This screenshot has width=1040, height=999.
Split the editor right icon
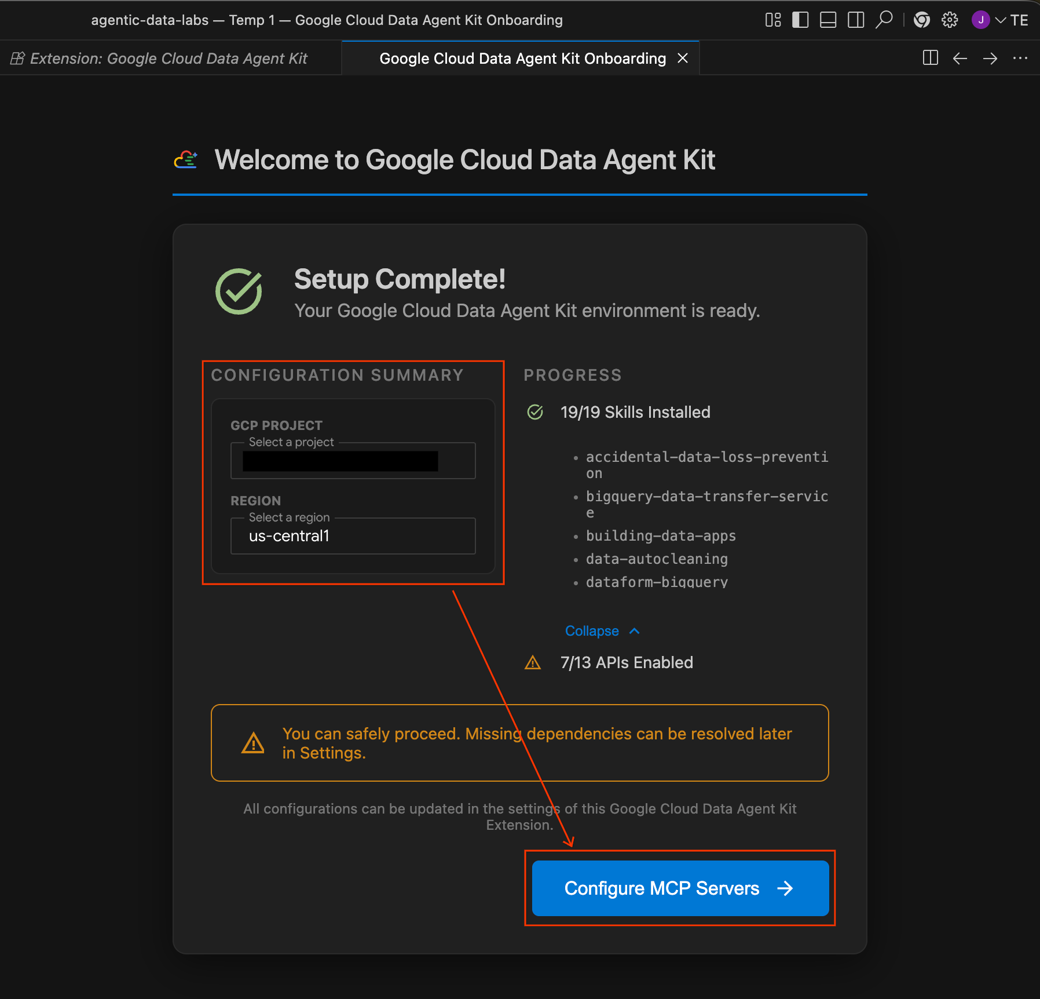(x=931, y=58)
